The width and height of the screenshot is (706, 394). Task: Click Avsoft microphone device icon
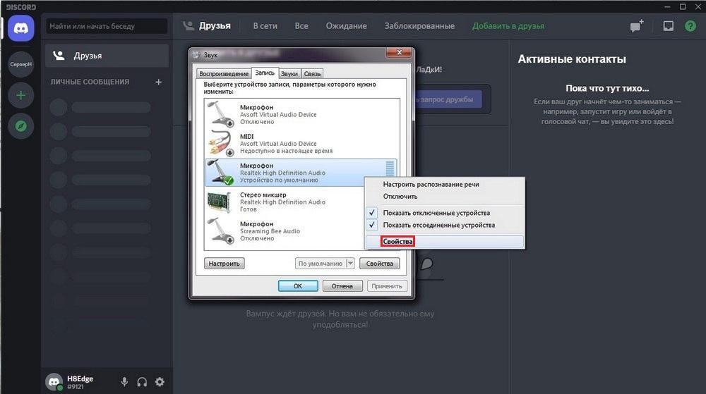tap(220, 114)
